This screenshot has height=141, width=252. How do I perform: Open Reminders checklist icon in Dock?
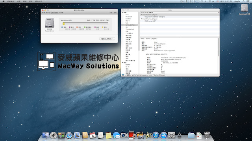(x=101, y=135)
